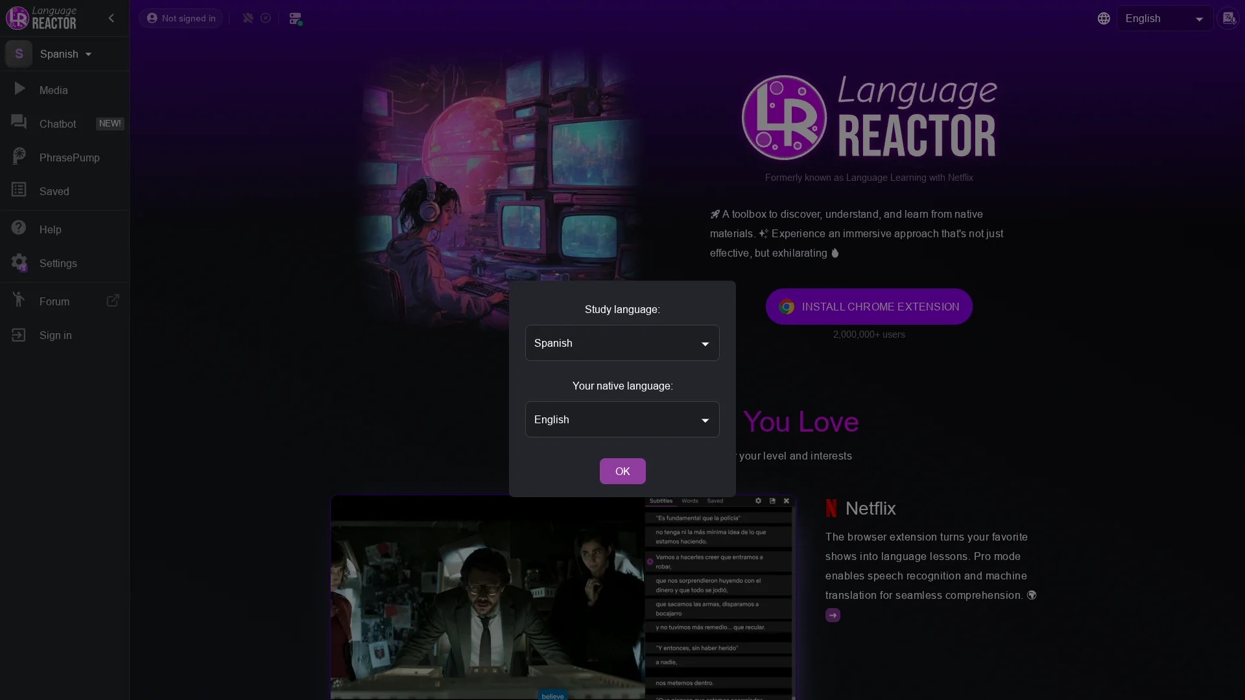Open the Forum link

coord(64,301)
